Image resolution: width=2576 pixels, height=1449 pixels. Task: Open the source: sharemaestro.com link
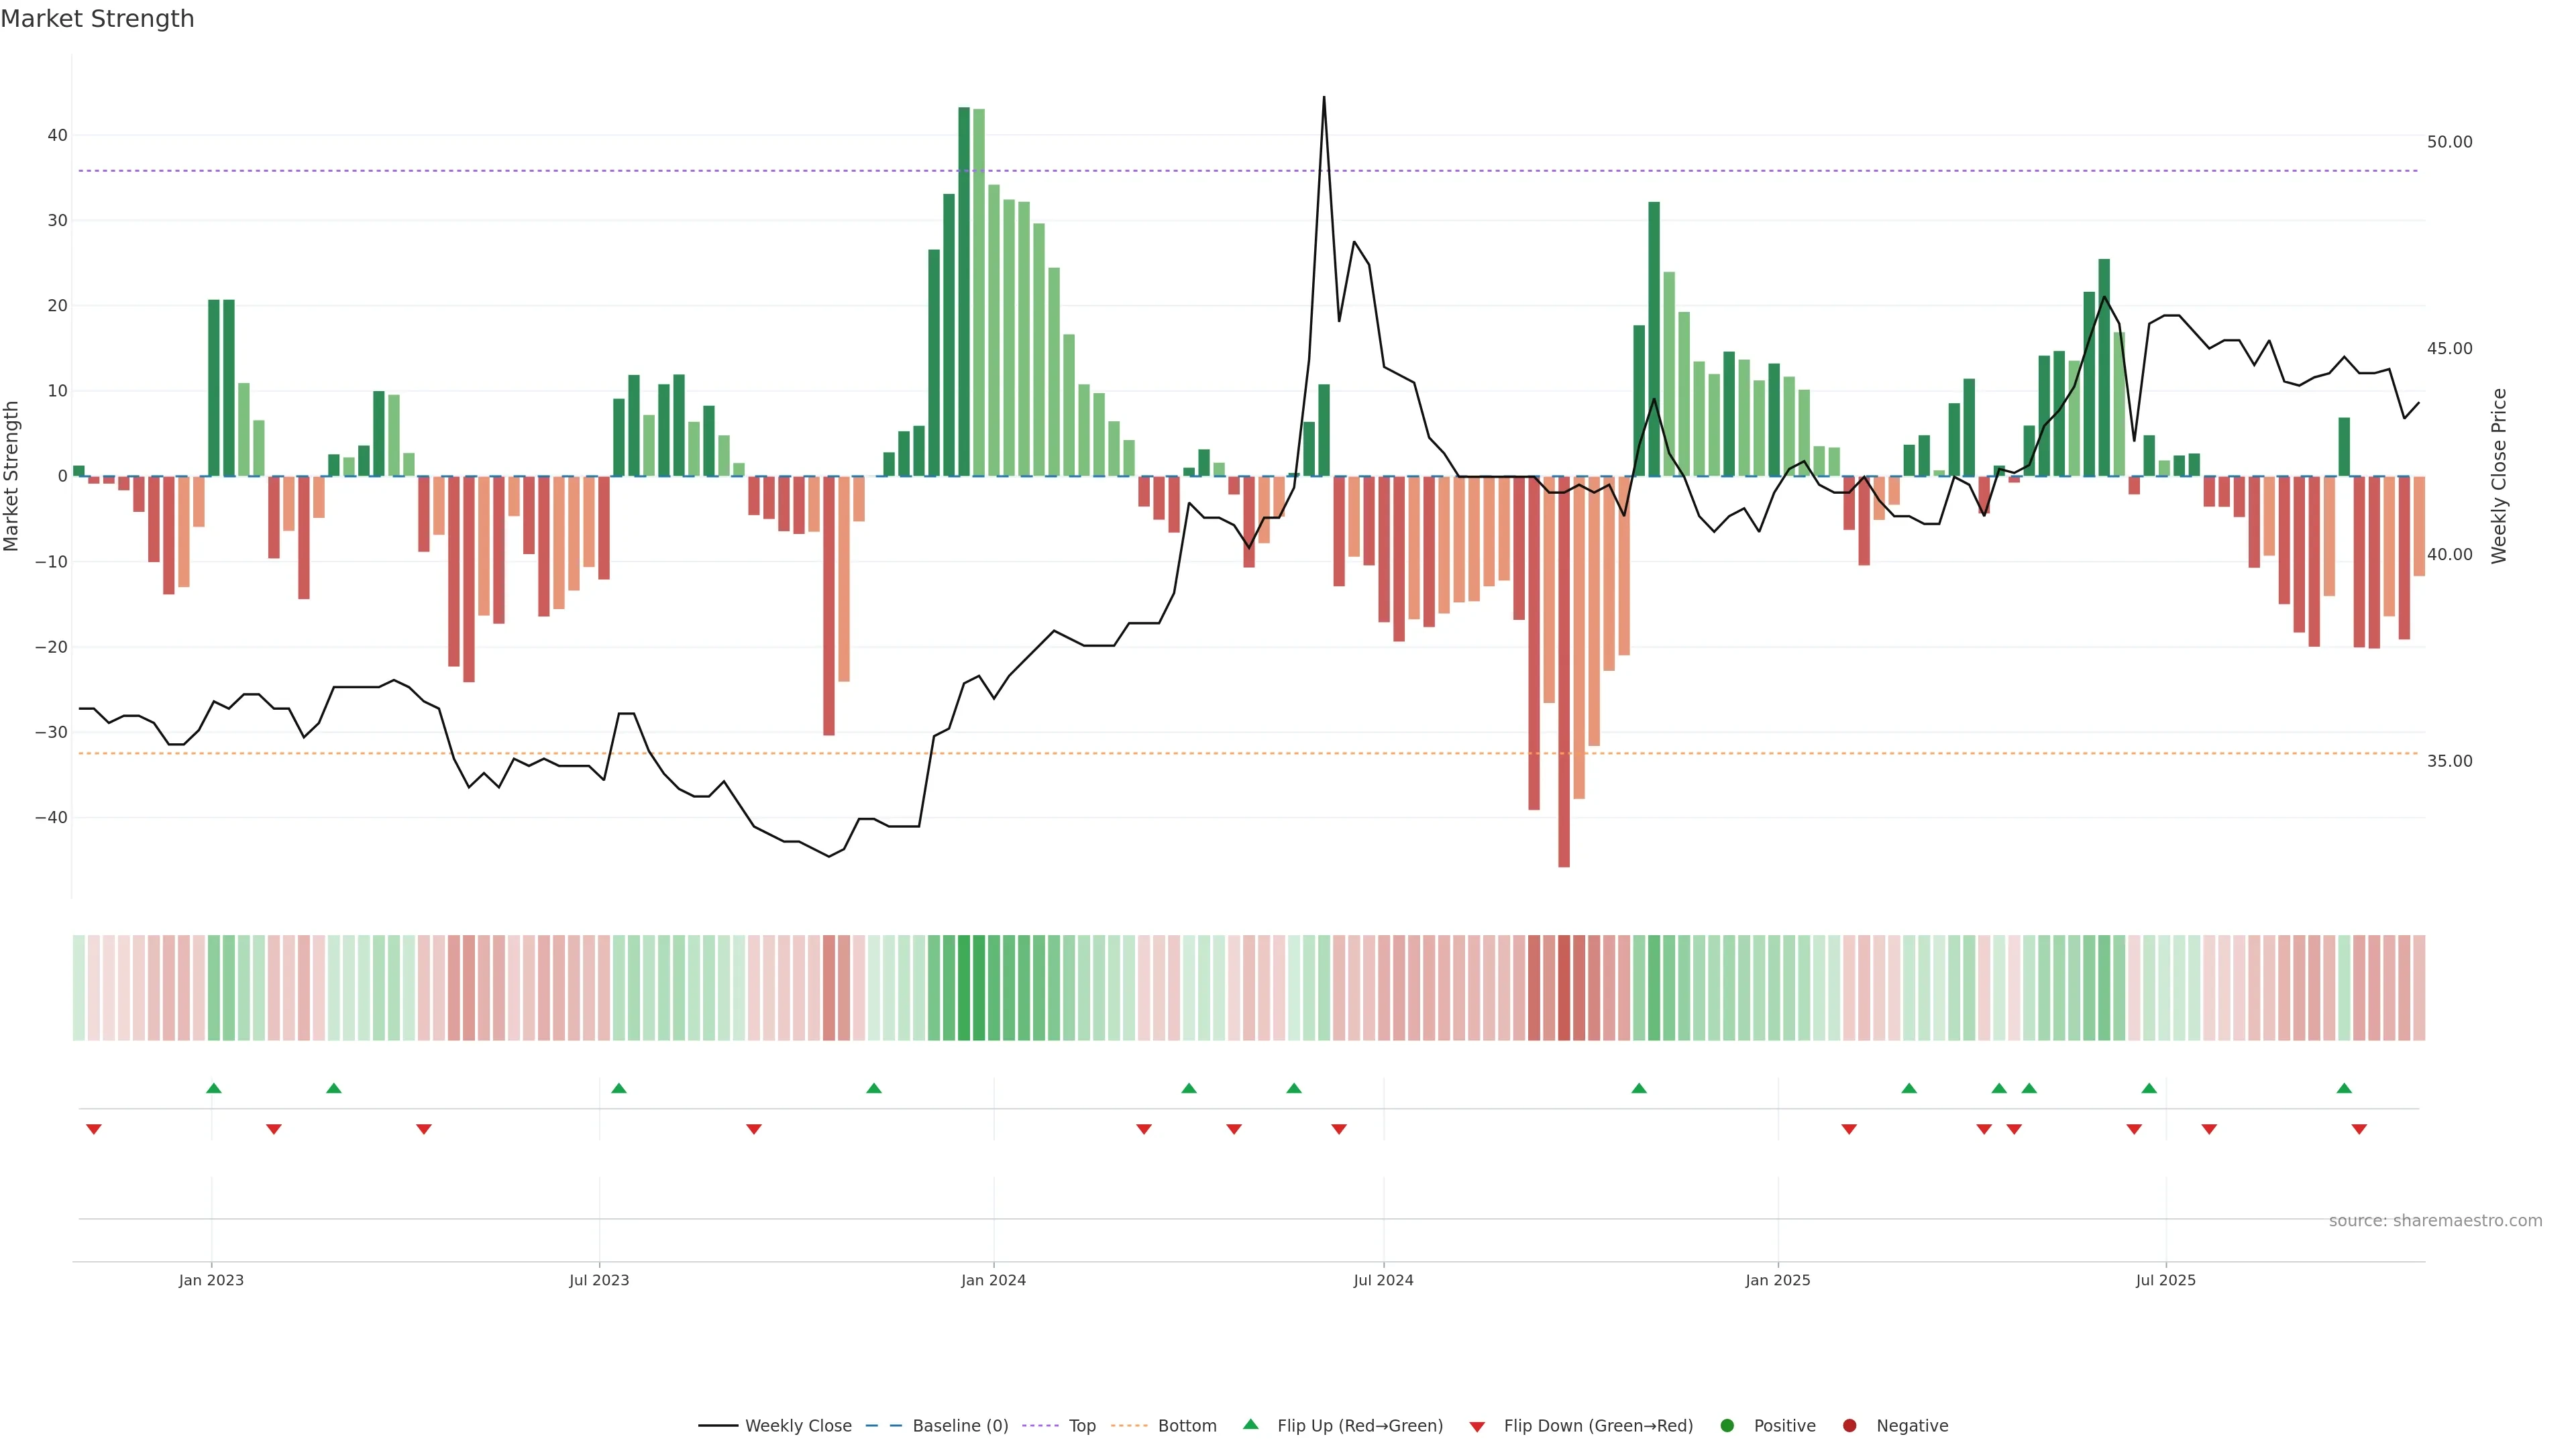(x=2435, y=1221)
